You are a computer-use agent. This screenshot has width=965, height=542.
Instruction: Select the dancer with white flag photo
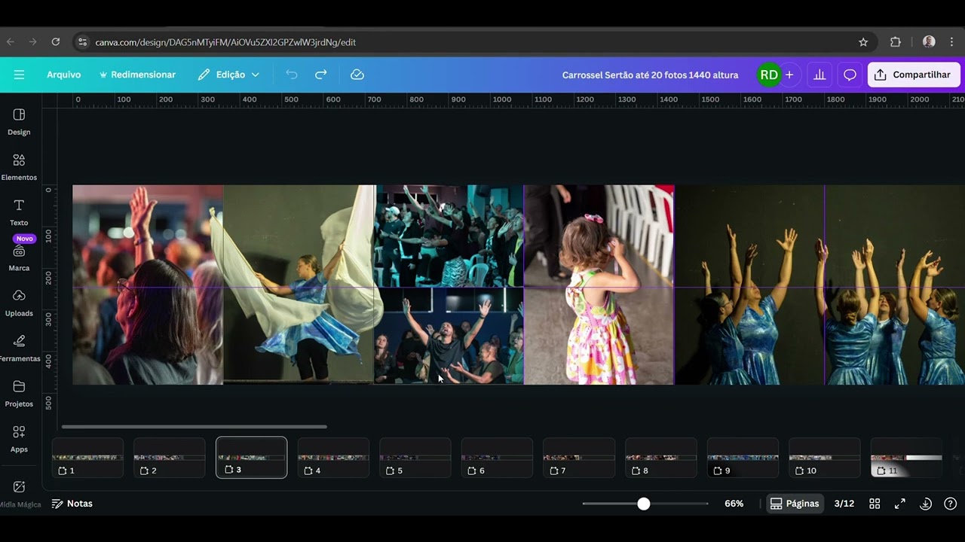click(299, 285)
